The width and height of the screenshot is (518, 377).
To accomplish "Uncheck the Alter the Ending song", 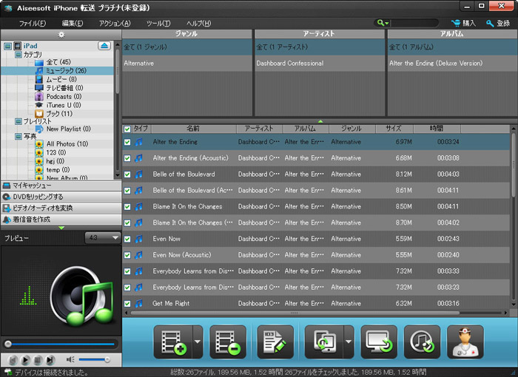I will tap(127, 142).
